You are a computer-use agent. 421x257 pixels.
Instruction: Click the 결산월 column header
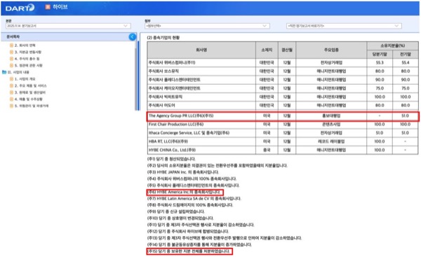(287, 50)
